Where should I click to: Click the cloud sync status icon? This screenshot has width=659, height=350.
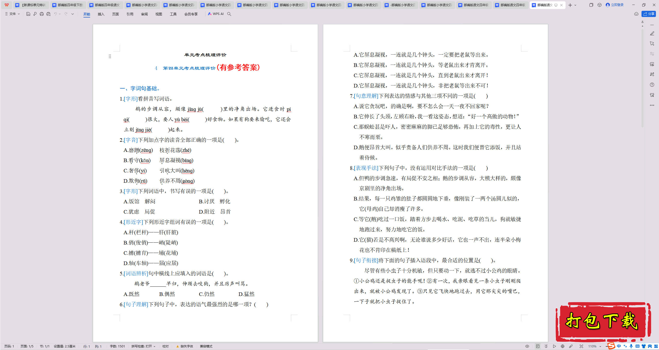[636, 14]
